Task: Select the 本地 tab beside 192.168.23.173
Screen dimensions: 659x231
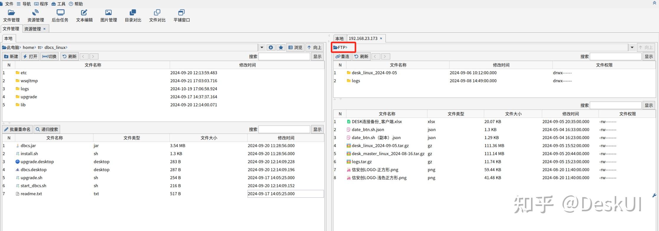Action: point(340,39)
